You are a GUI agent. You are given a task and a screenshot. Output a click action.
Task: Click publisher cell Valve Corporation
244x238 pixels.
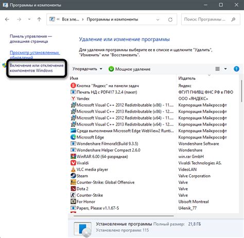click(x=194, y=176)
